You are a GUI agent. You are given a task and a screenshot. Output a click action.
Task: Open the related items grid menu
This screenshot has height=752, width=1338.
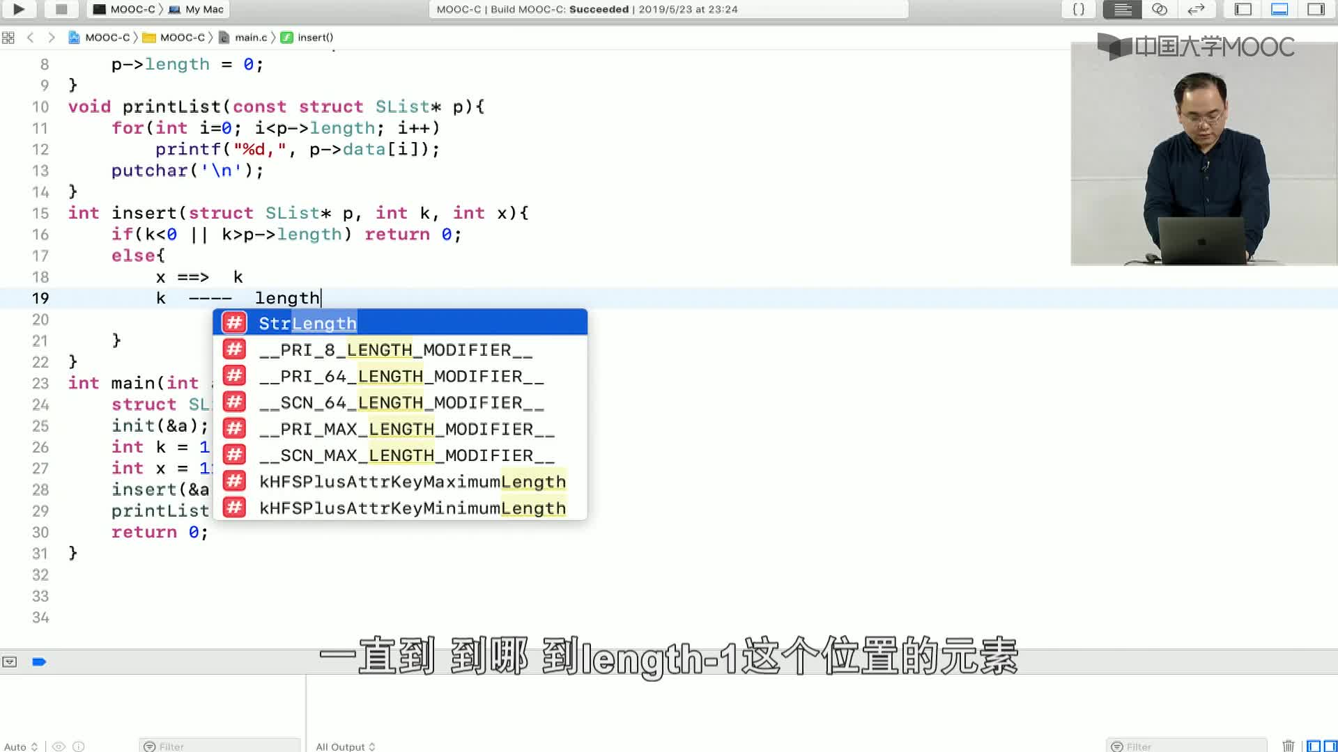pos(8,38)
